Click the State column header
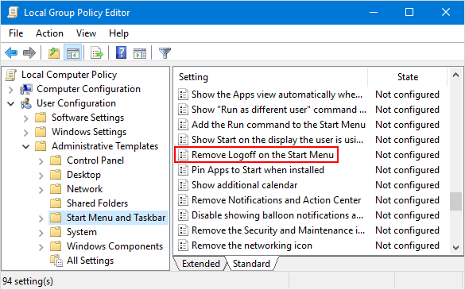Image resolution: width=465 pixels, height=290 pixels. click(x=408, y=77)
